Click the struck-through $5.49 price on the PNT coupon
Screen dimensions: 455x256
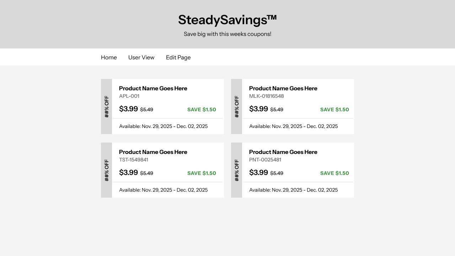tap(276, 173)
